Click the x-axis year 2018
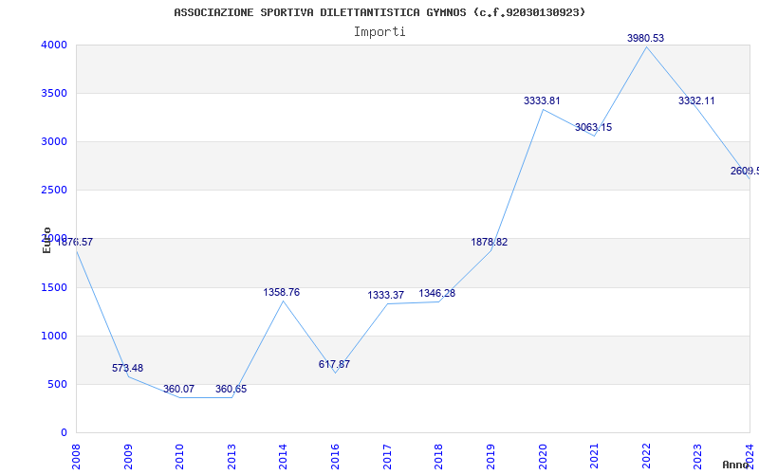Viewport: 759px width, 474px height. (438, 456)
